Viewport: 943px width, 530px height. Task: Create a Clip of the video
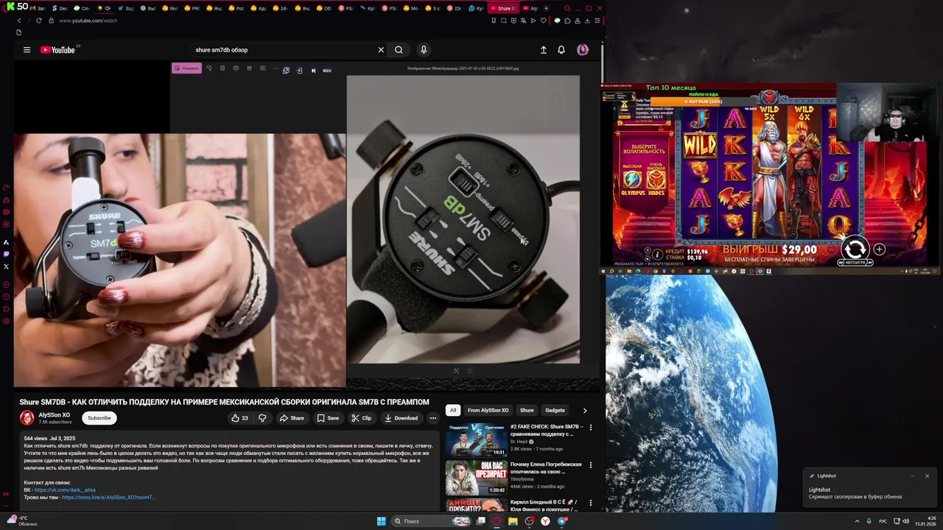(x=362, y=418)
